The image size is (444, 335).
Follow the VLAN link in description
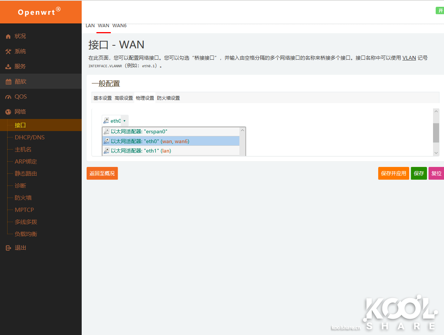(x=409, y=58)
